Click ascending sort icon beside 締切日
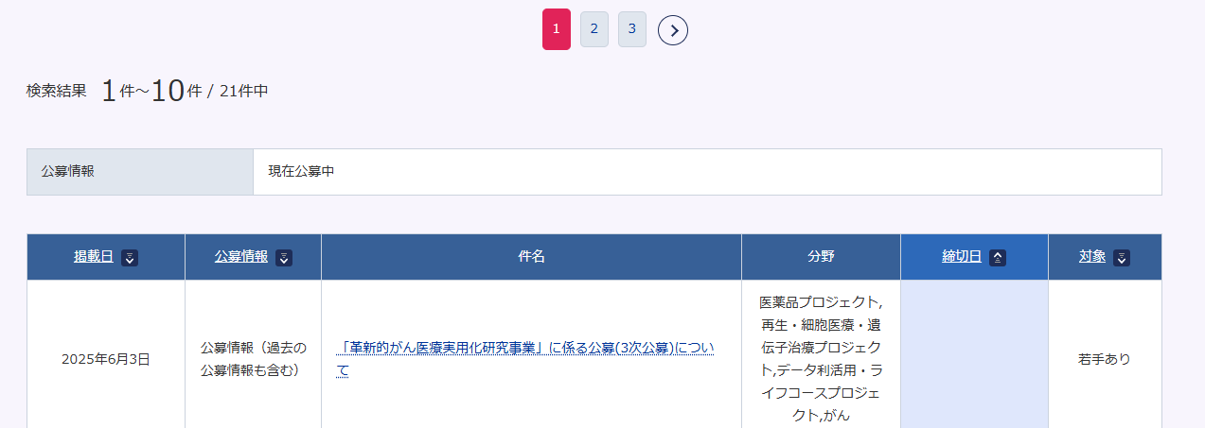This screenshot has width=1205, height=428. 997,258
